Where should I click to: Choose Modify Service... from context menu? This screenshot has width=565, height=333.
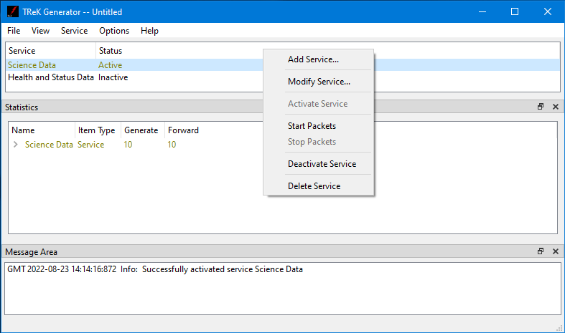(319, 82)
